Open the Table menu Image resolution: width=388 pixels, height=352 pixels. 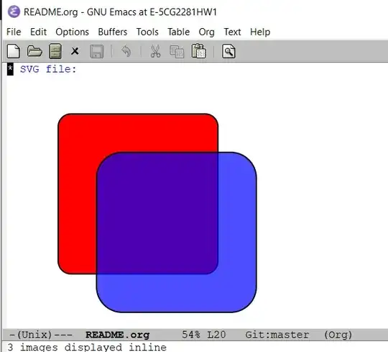coord(179,32)
